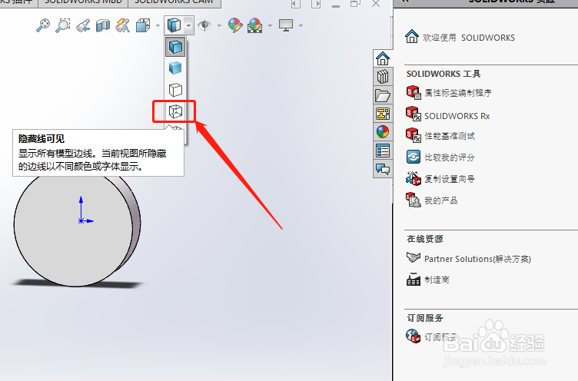Click the 欢迎使用 SOLIDWORKS link
Viewport: 578px width, 381px height.
(469, 38)
